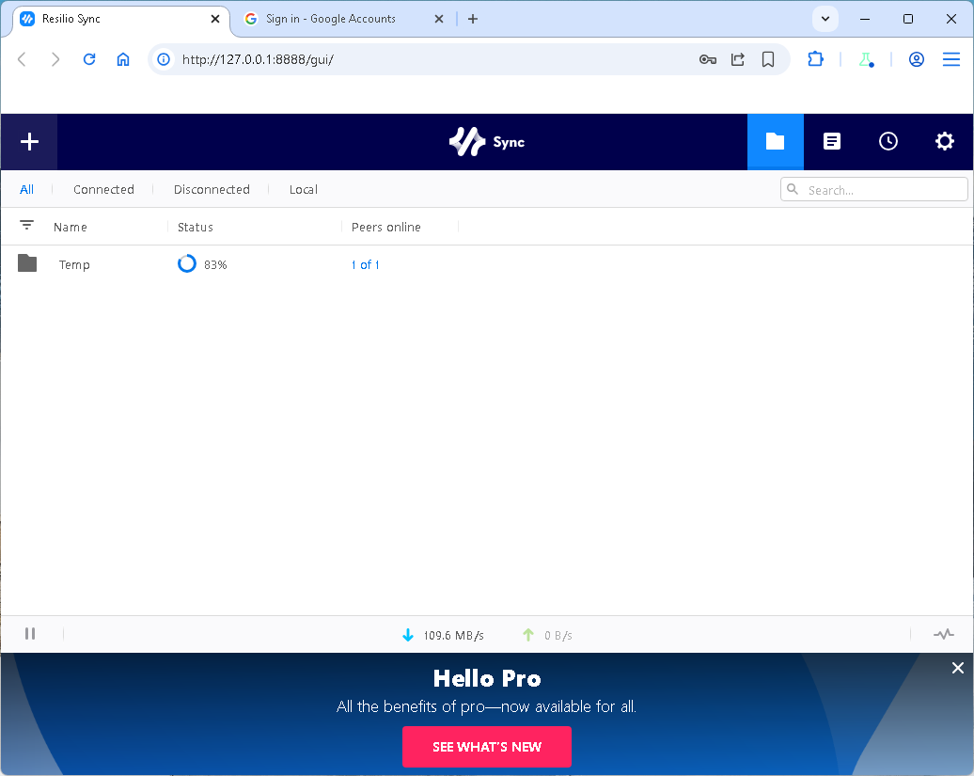Close the Hello Pro banner

(x=958, y=668)
